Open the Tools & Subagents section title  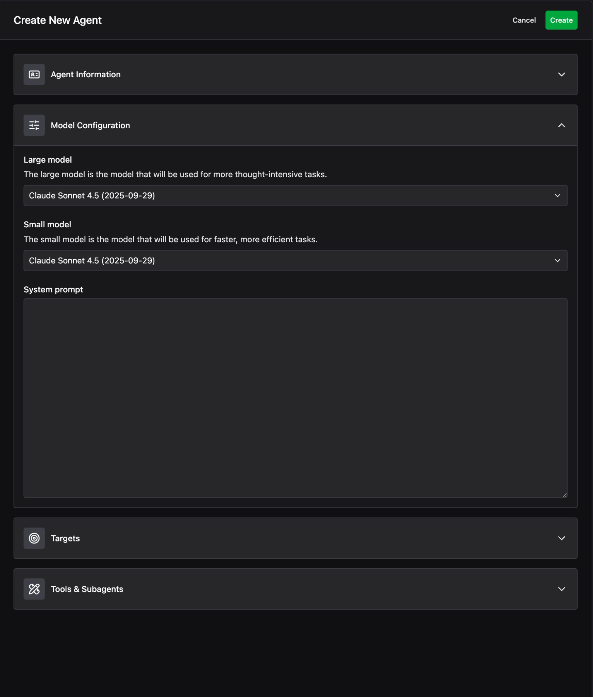[x=87, y=589]
